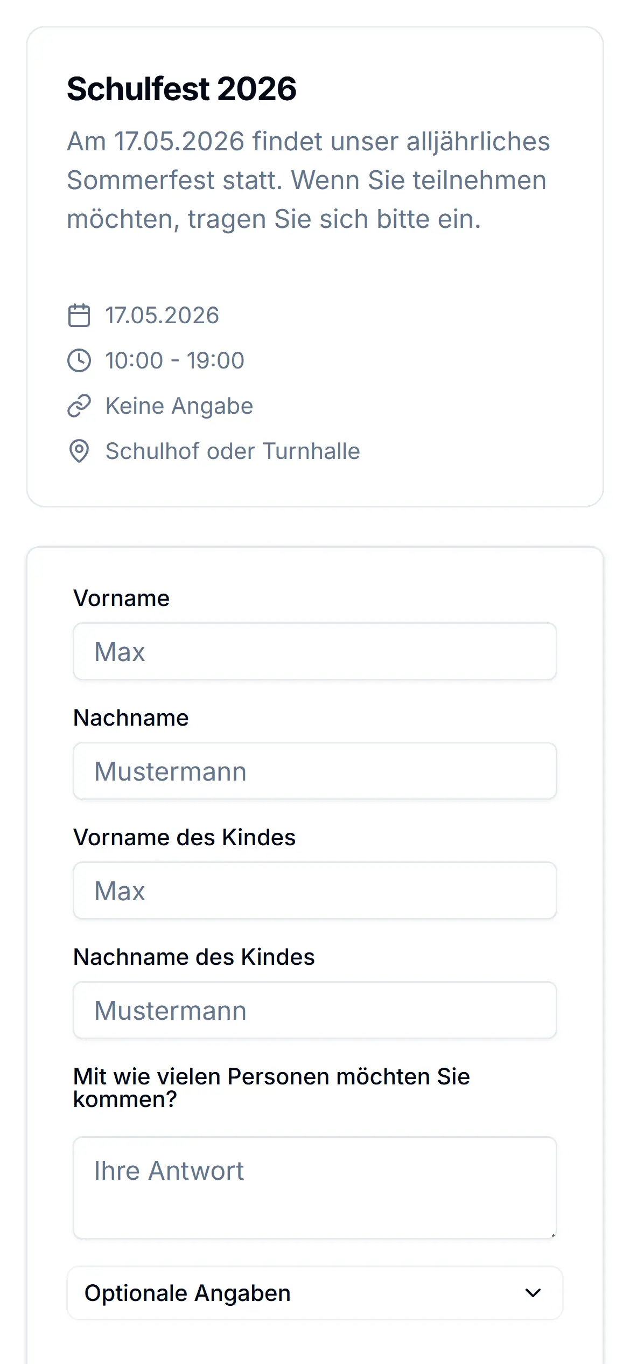Click the calendar icon next to 17.05.2026

pyautogui.click(x=79, y=316)
